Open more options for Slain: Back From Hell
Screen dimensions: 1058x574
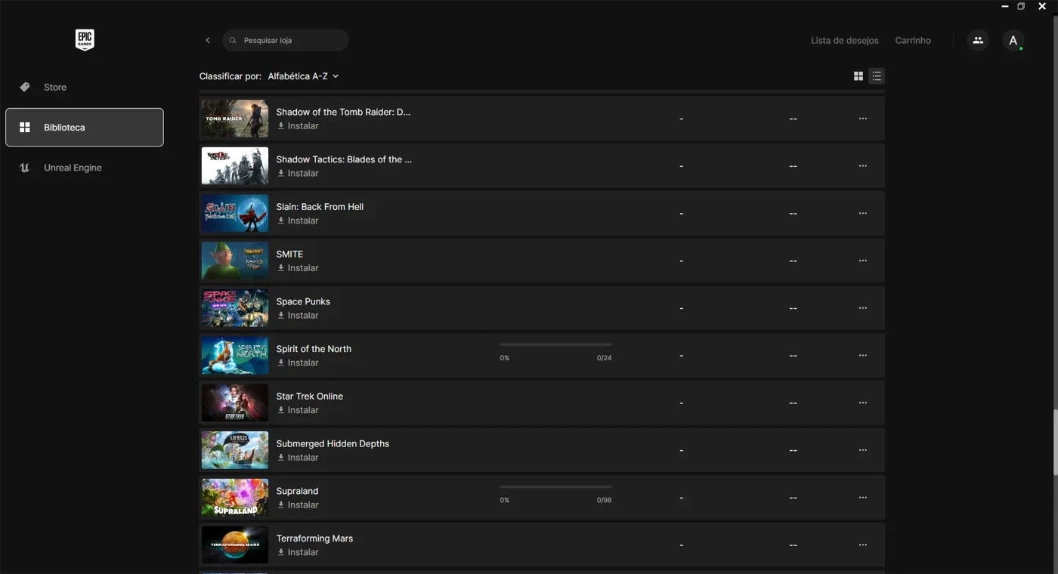click(x=863, y=213)
